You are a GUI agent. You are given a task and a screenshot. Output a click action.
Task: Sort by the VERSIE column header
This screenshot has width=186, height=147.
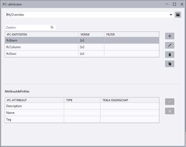(x=91, y=34)
